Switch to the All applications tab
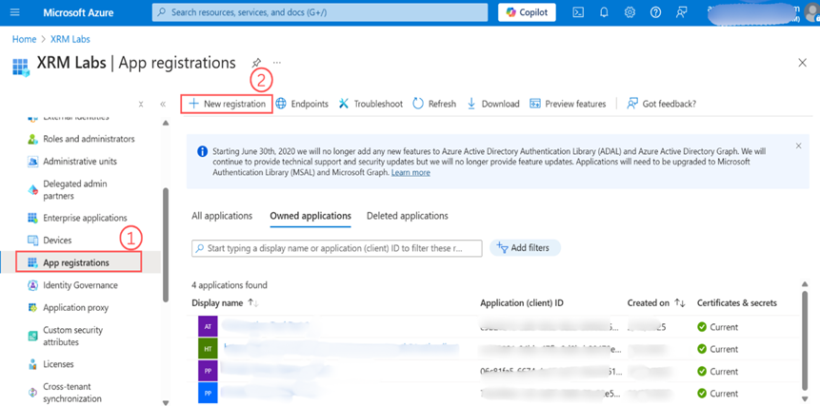Image resolution: width=820 pixels, height=406 pixels. point(222,216)
